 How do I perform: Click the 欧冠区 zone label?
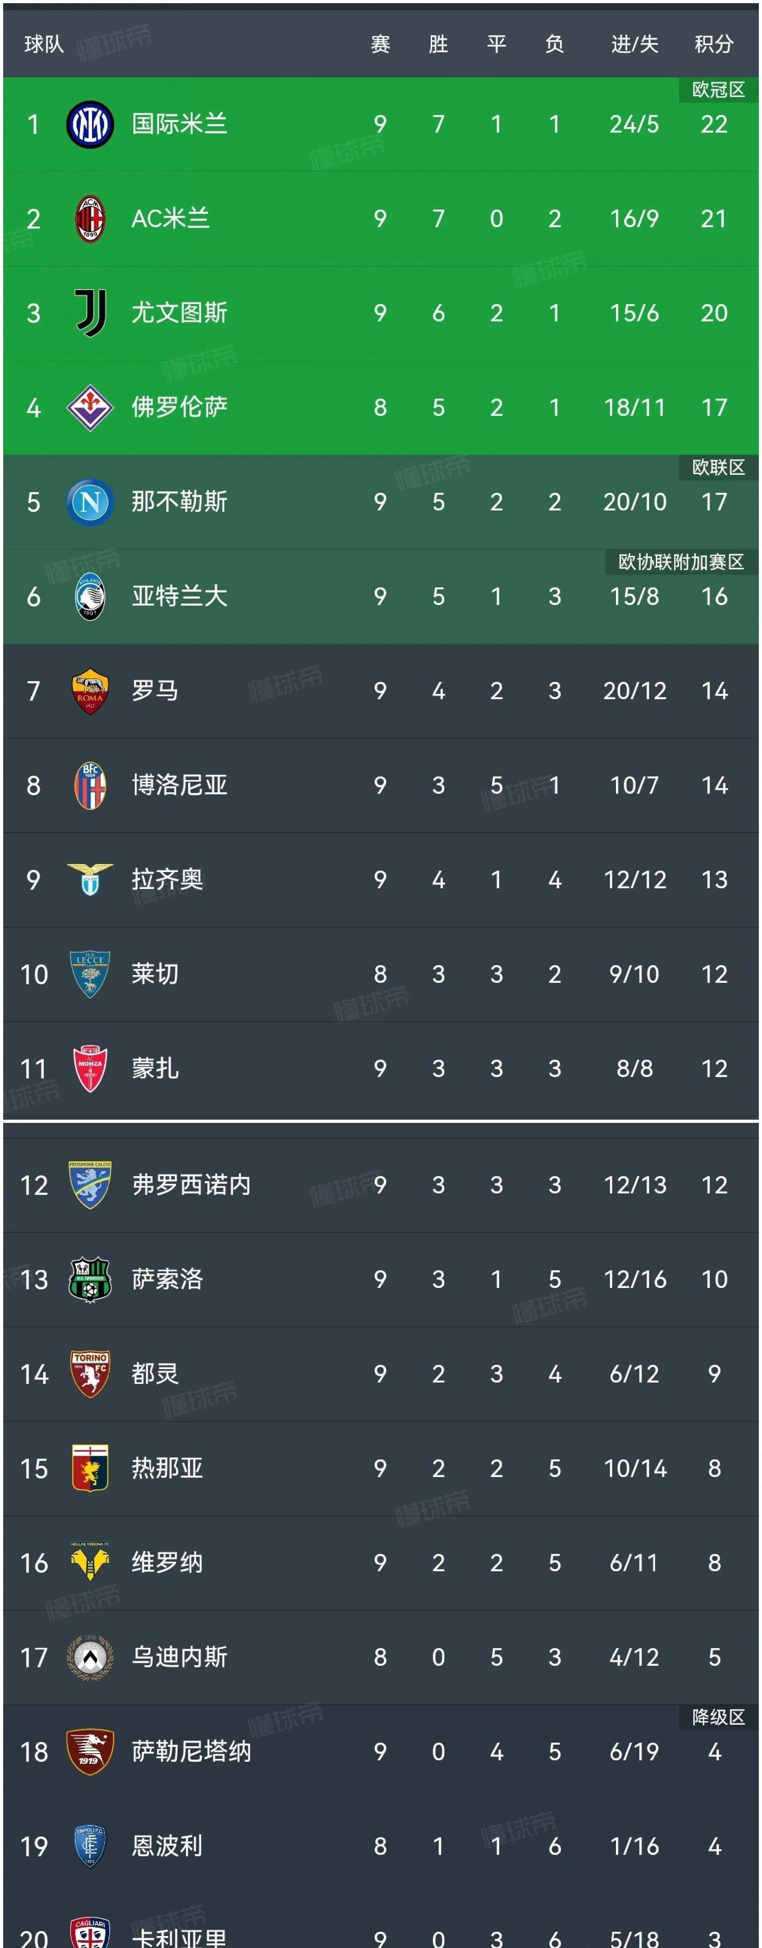pos(718,90)
